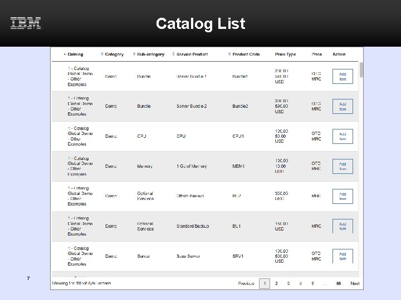Viewport: 401px width, 300px height.
Task: Open page 2 of entries
Action: (276, 283)
